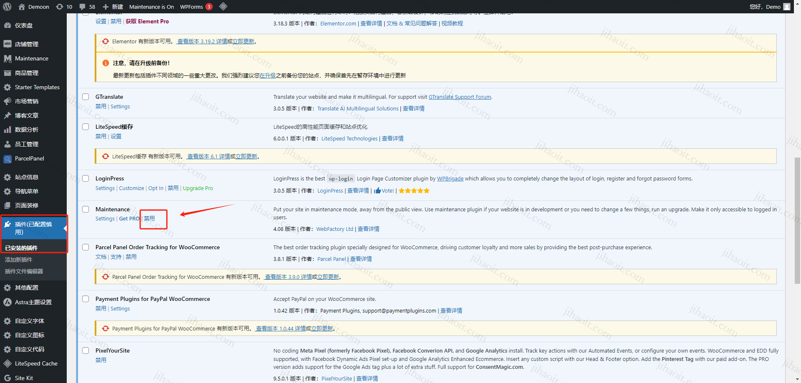The width and height of the screenshot is (801, 383).
Task: Click the WordPress logo icon in admin bar
Action: 8,7
